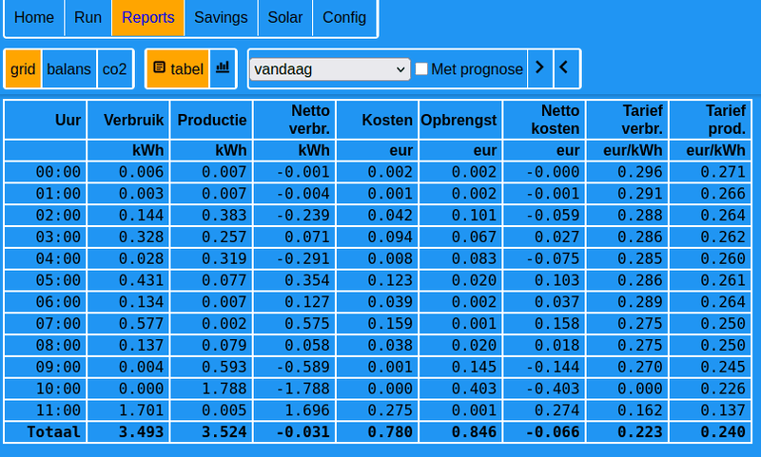Click the Netto verbr. column header
Image resolution: width=761 pixels, height=457 pixels.
[294, 120]
